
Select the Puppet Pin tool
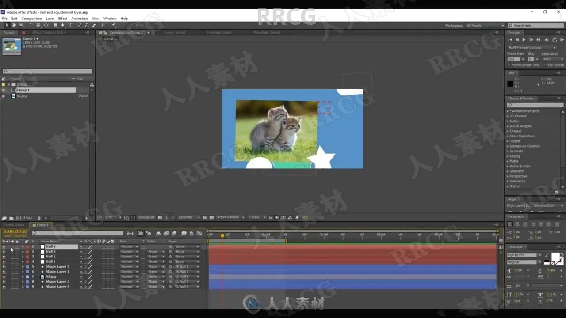click(x=113, y=25)
